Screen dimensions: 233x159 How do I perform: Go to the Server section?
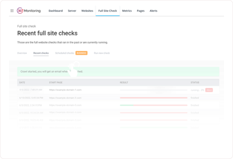[x=72, y=11]
